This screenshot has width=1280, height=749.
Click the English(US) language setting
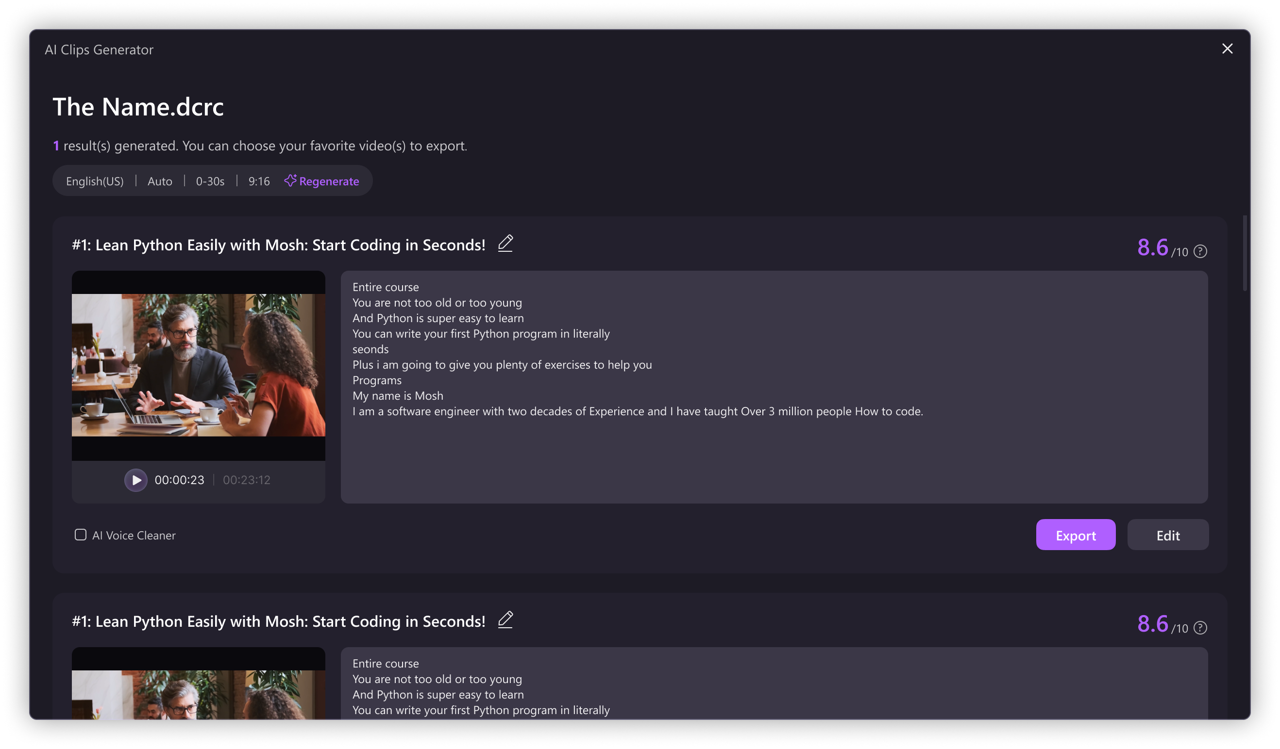(95, 181)
